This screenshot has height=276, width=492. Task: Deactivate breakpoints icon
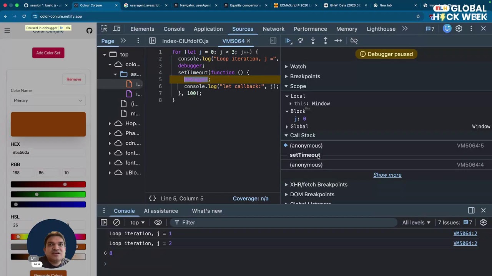354,41
